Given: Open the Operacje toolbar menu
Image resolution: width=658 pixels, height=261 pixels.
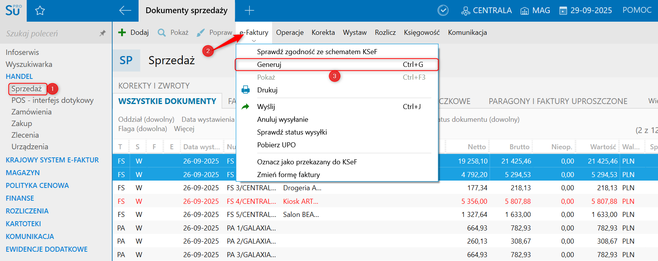Looking at the screenshot, I should (290, 32).
